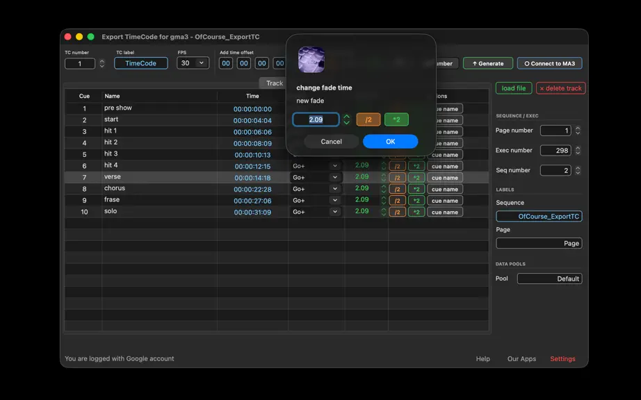The height and width of the screenshot is (400, 641).
Task: Click /2 fade button in chorus row
Action: click(x=397, y=189)
